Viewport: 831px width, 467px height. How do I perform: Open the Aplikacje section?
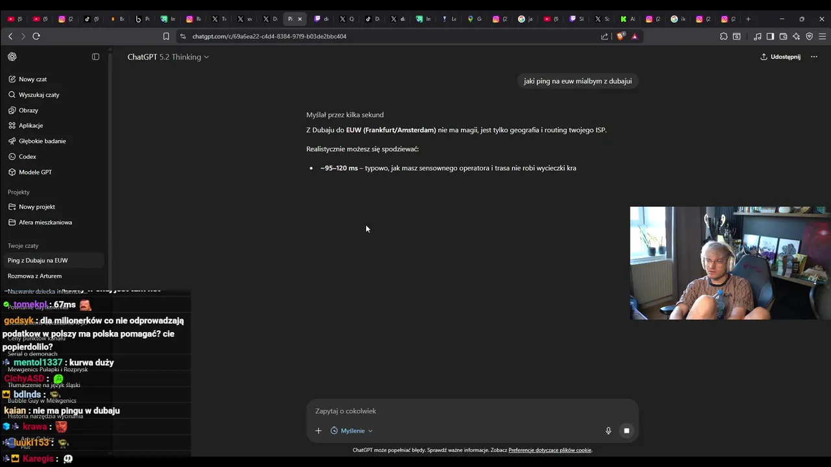click(31, 126)
